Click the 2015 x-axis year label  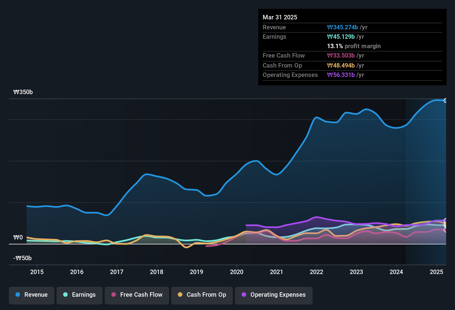(x=37, y=272)
